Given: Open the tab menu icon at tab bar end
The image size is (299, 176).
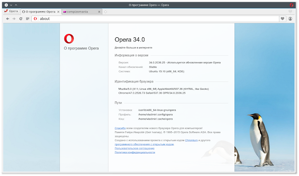Looking at the screenshot, I should tap(290, 12).
